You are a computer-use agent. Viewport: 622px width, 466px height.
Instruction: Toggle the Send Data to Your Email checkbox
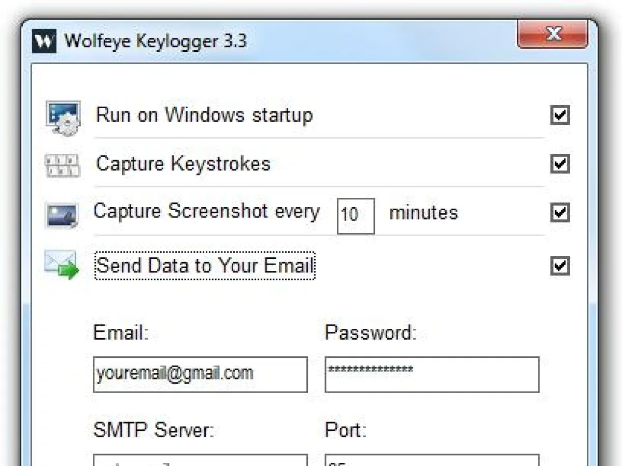point(560,266)
